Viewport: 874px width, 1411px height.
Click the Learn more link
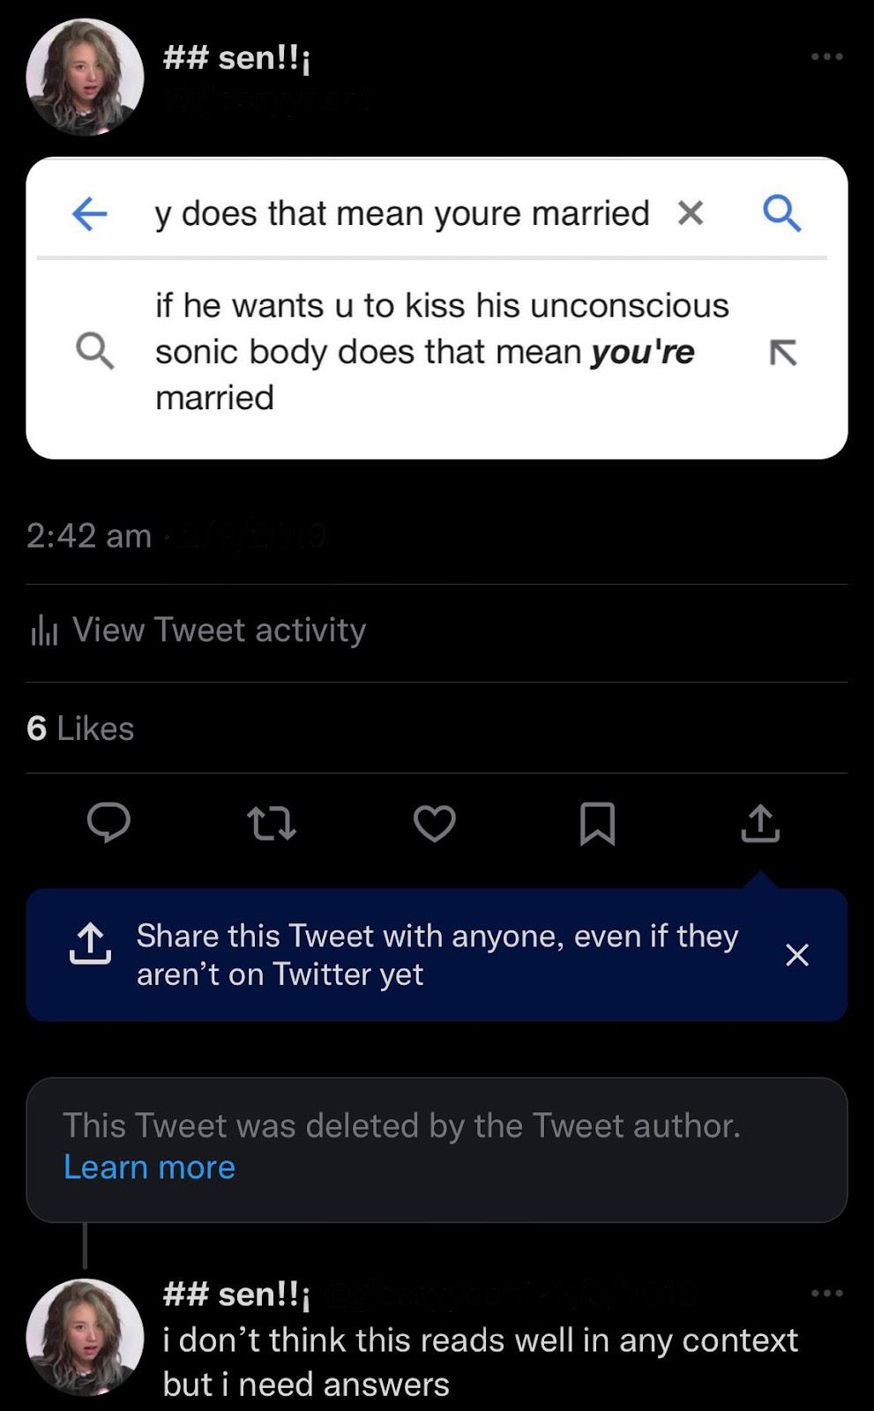tap(149, 1168)
